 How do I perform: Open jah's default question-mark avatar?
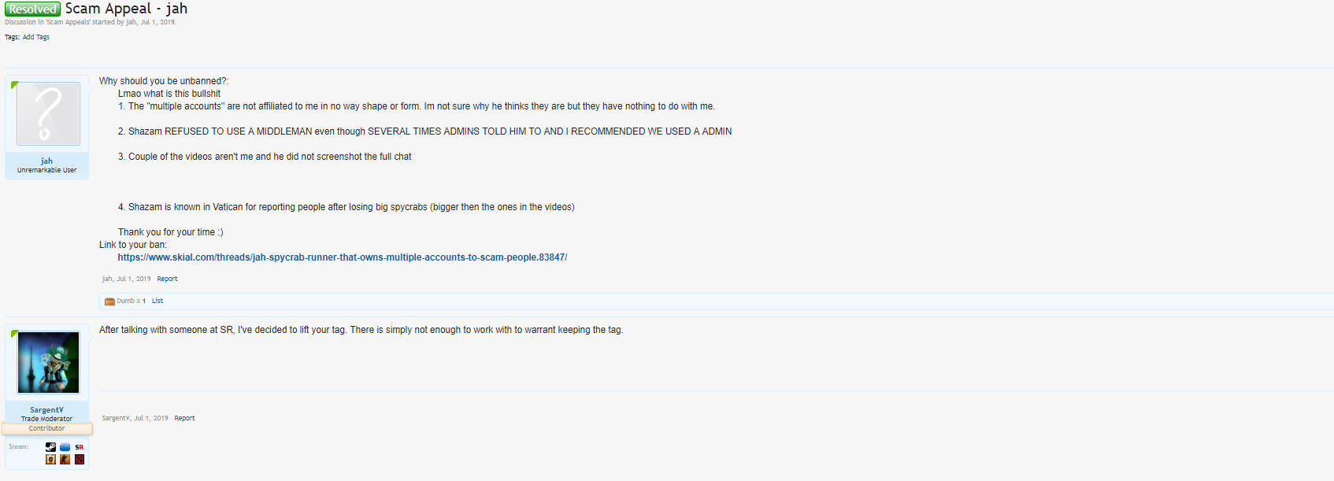point(48,113)
